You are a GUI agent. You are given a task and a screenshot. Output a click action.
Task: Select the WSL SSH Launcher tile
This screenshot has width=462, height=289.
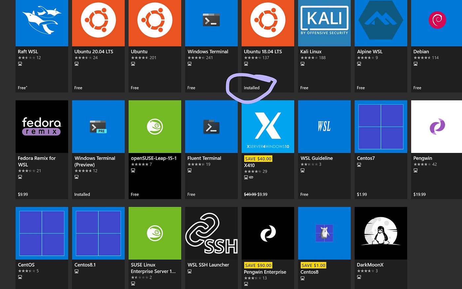[x=211, y=233]
